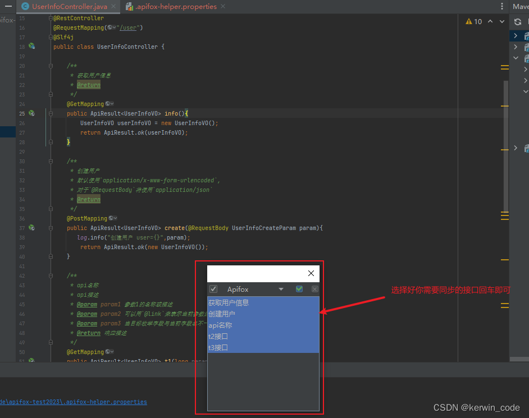The width and height of the screenshot is (529, 418).
Task: Click the @RestController annotation
Action: pyautogui.click(x=78, y=18)
